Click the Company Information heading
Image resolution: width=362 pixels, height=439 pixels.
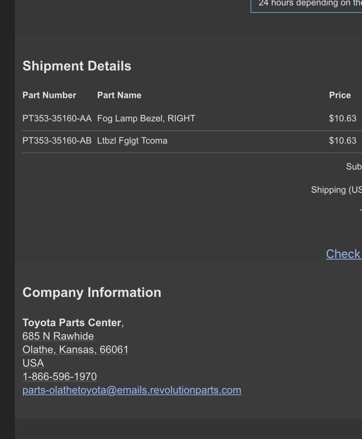click(92, 292)
